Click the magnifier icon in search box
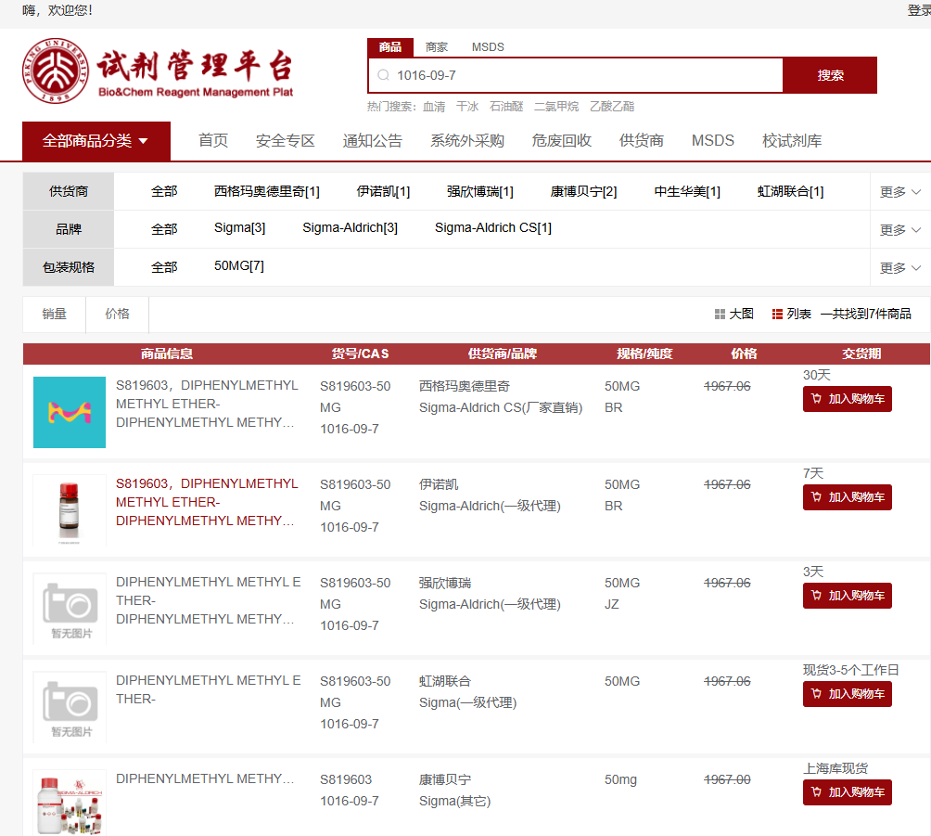 384,75
